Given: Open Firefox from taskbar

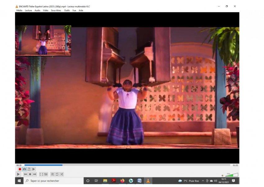Looking at the screenshot, I should (122, 181).
